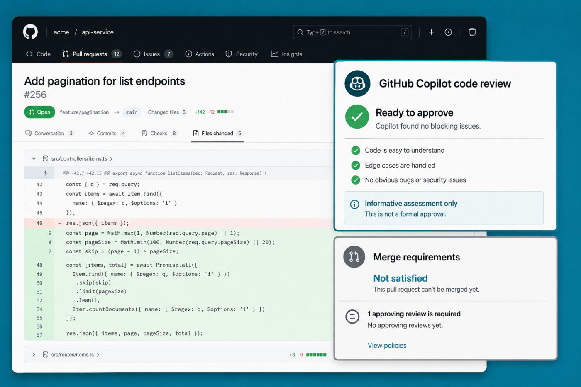Focus the Type / to search field
Viewport: 581px width, 387px height.
point(352,32)
